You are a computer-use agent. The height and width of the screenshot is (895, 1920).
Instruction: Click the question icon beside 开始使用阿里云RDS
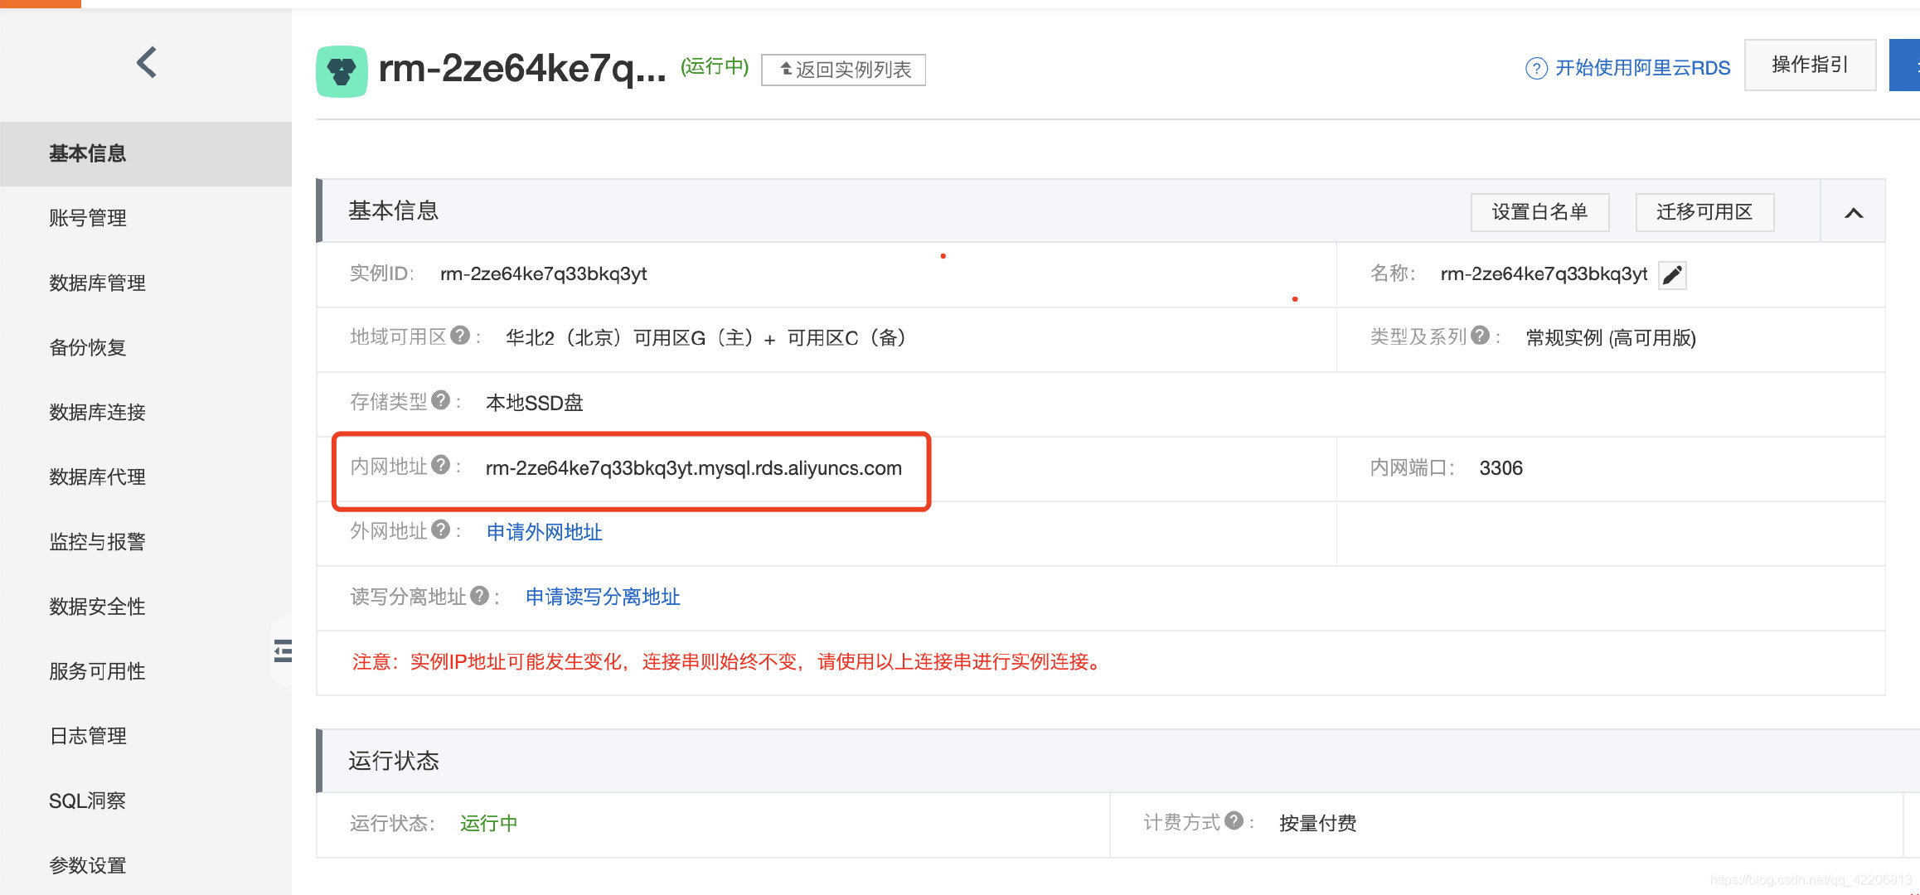point(1536,68)
